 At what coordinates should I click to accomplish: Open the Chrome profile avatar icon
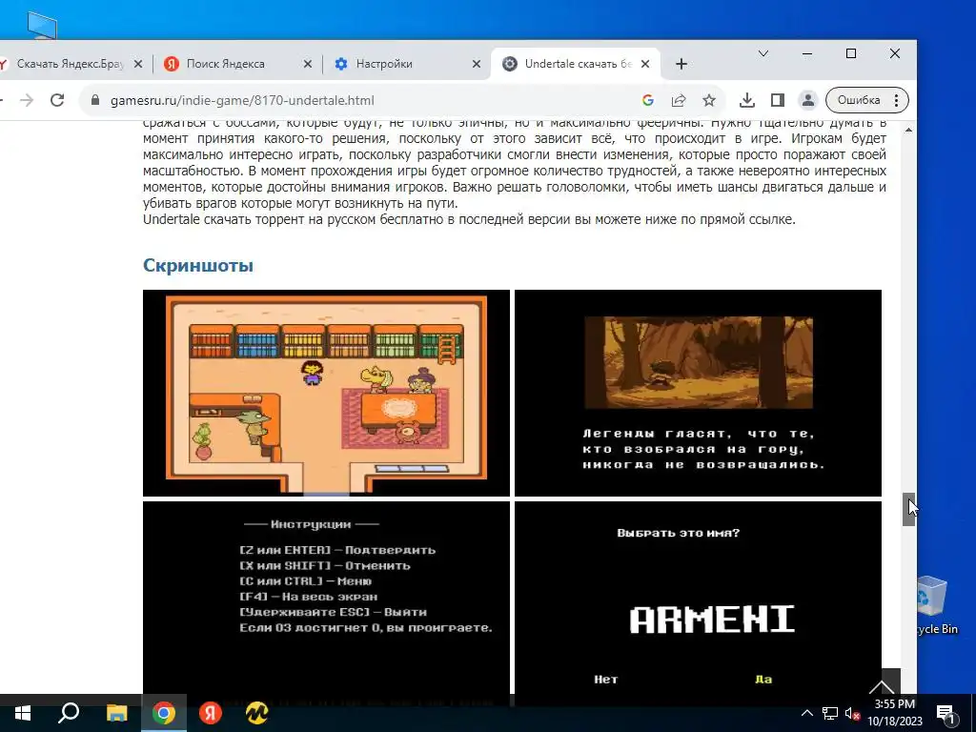click(x=808, y=100)
